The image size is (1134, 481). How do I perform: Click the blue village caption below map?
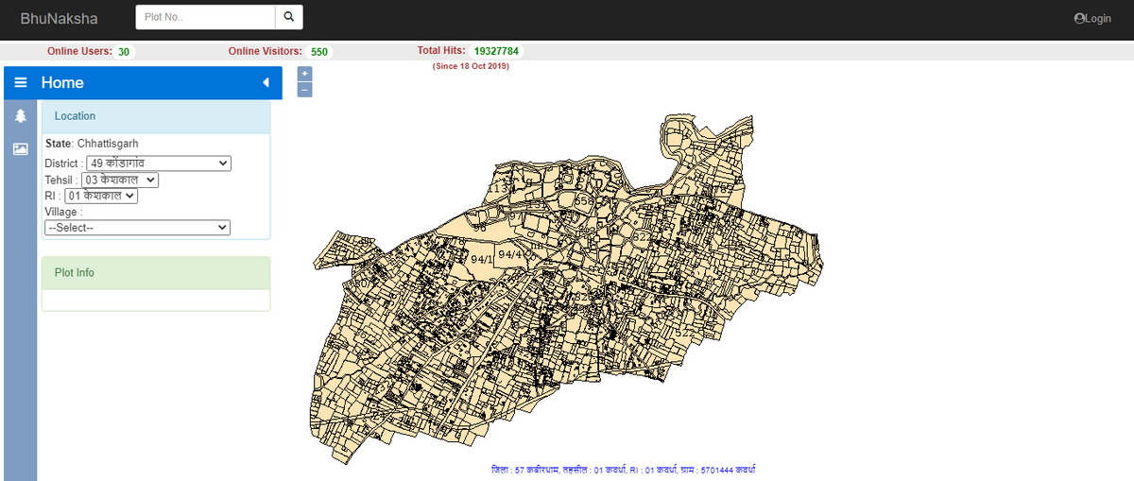coord(623,470)
